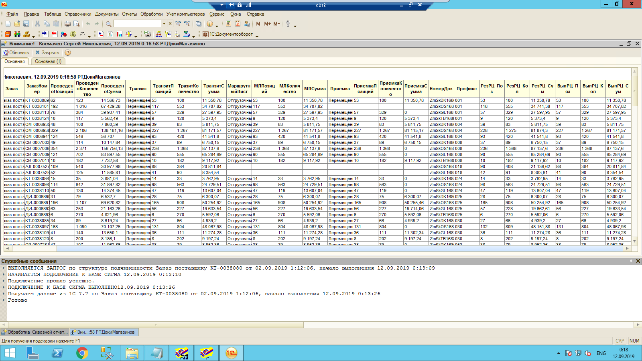Click the Find previous icon
The image size is (642, 361).
[x=187, y=24]
